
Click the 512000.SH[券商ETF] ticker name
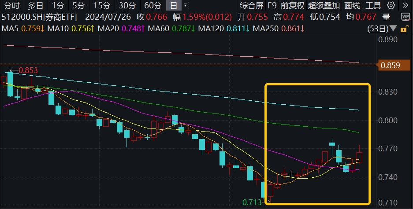(x=39, y=17)
